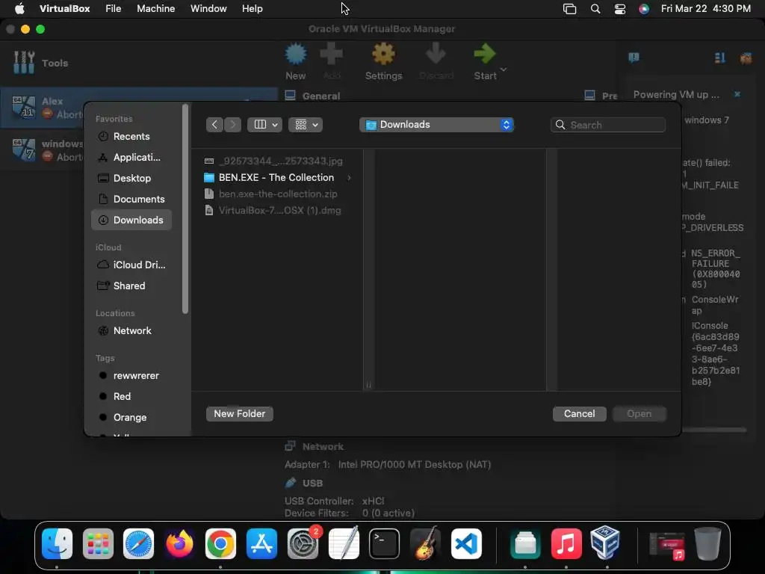
Task: Select the Orange tag
Action: coord(131,418)
